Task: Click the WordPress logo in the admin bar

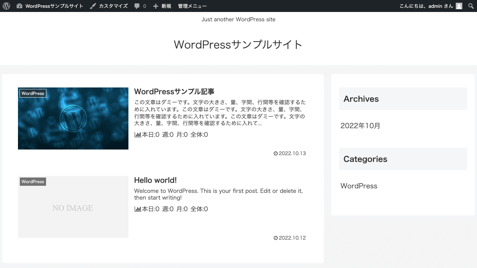Action: (6, 6)
